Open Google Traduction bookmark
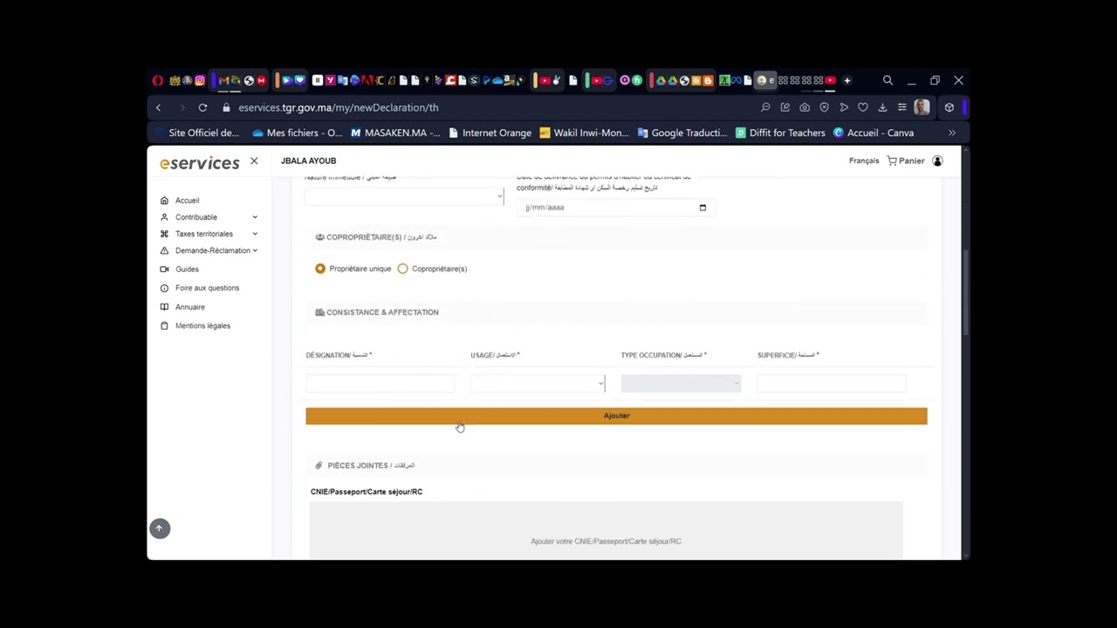1117x628 pixels. point(682,133)
